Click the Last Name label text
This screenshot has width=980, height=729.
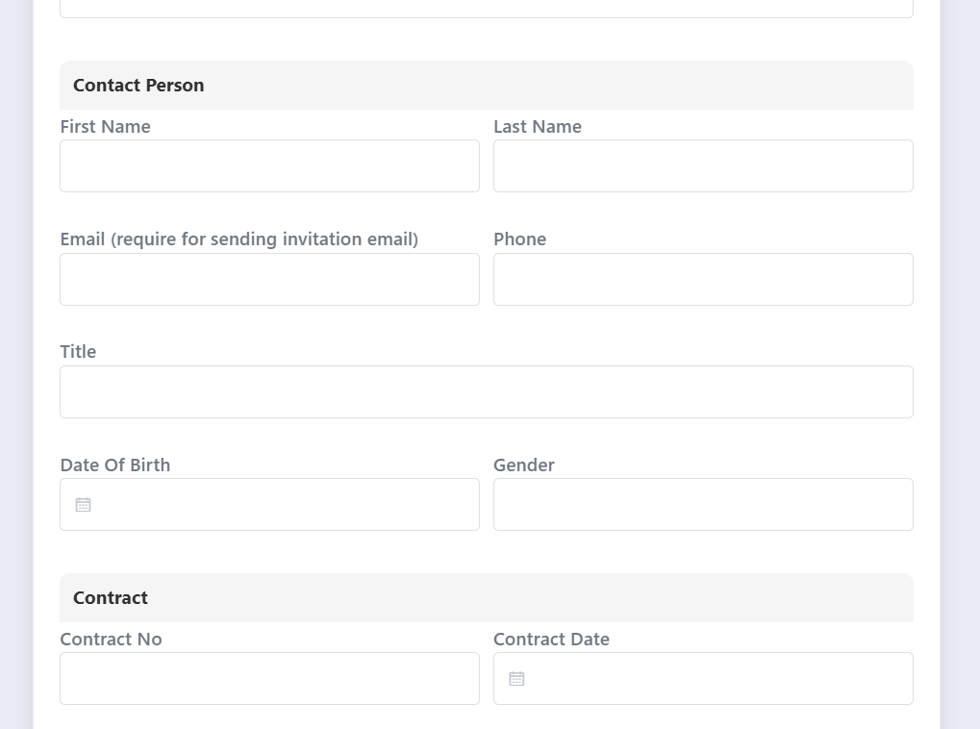tap(538, 127)
